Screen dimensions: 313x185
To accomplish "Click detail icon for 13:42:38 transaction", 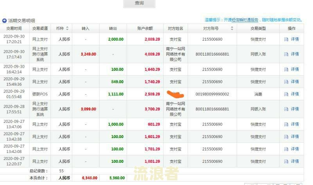I will pyautogui.click(x=286, y=137).
